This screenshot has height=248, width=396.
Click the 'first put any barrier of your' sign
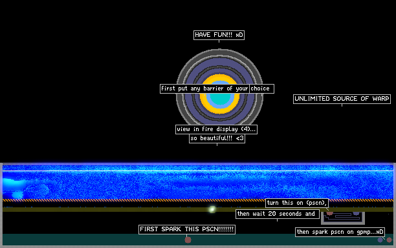click(204, 88)
